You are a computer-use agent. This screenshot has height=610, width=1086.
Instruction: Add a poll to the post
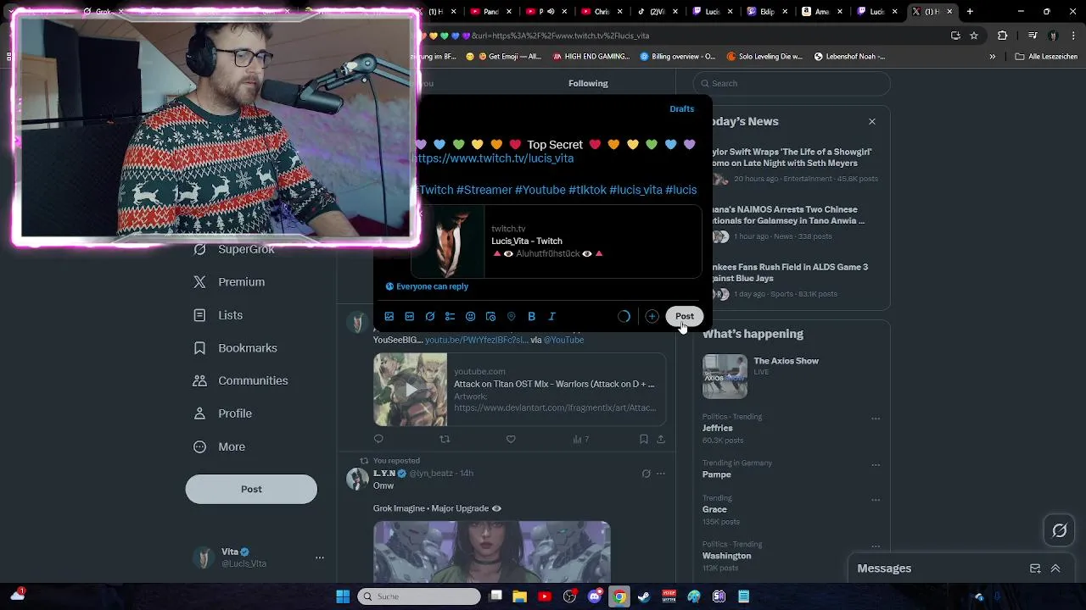tap(451, 316)
